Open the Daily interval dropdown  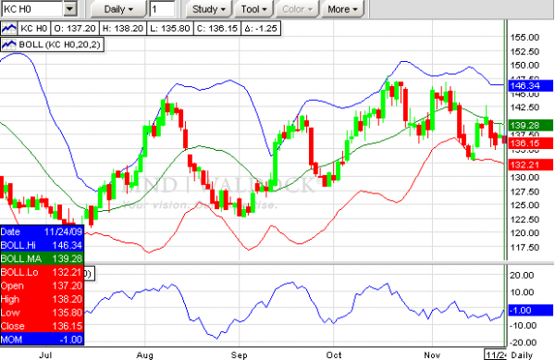(118, 9)
